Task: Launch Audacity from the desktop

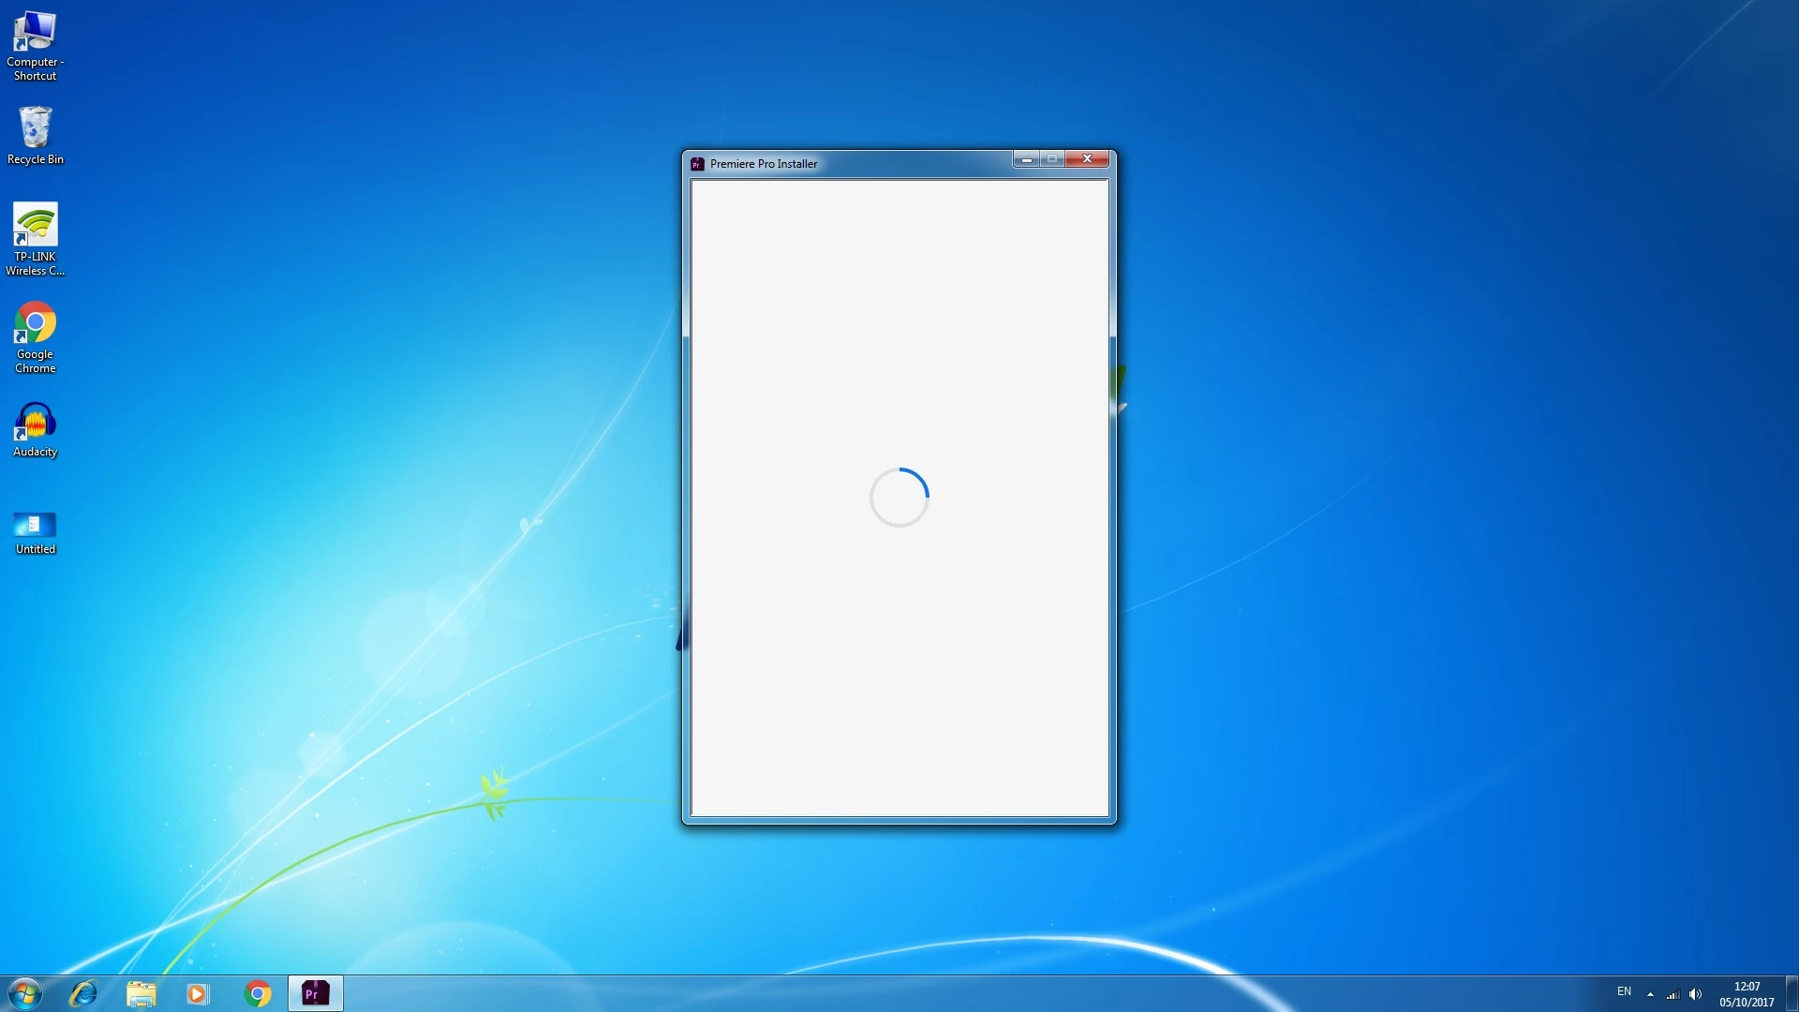Action: tap(35, 422)
